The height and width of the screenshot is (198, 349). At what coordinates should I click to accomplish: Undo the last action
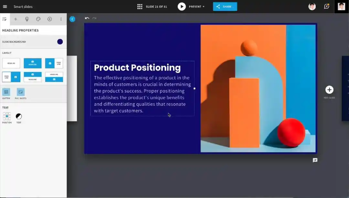87,18
